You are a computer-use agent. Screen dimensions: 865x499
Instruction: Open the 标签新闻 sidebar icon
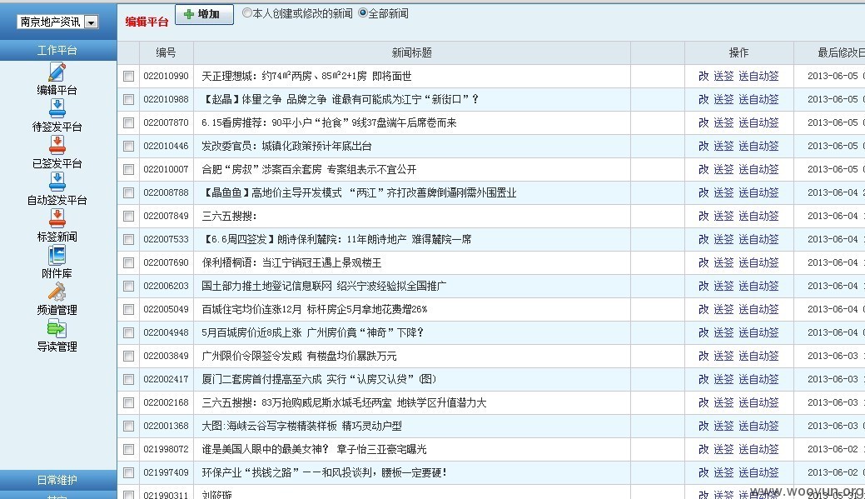(x=57, y=218)
